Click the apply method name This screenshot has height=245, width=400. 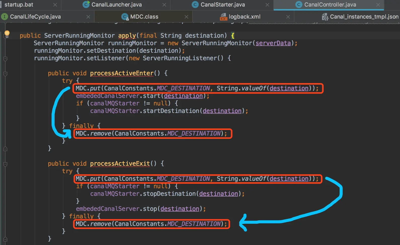[x=127, y=36]
